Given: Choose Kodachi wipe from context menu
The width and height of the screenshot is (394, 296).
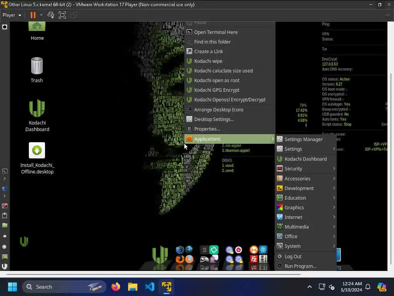Looking at the screenshot, I should 230,61.
